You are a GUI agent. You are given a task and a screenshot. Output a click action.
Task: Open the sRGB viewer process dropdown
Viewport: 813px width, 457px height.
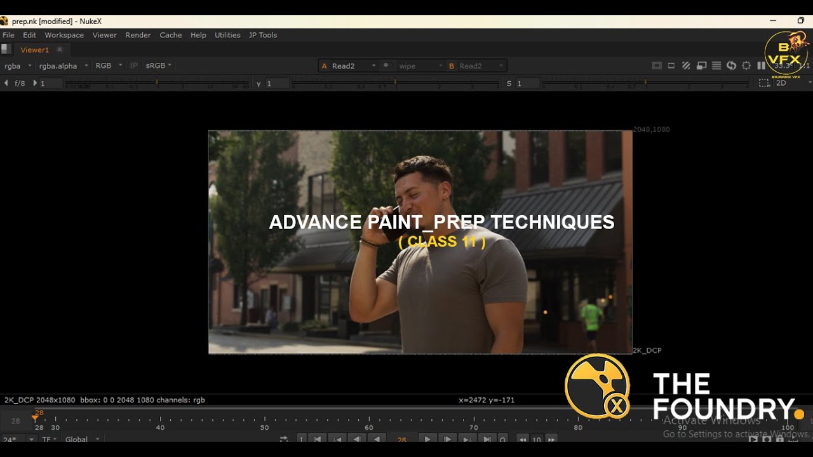coord(159,65)
